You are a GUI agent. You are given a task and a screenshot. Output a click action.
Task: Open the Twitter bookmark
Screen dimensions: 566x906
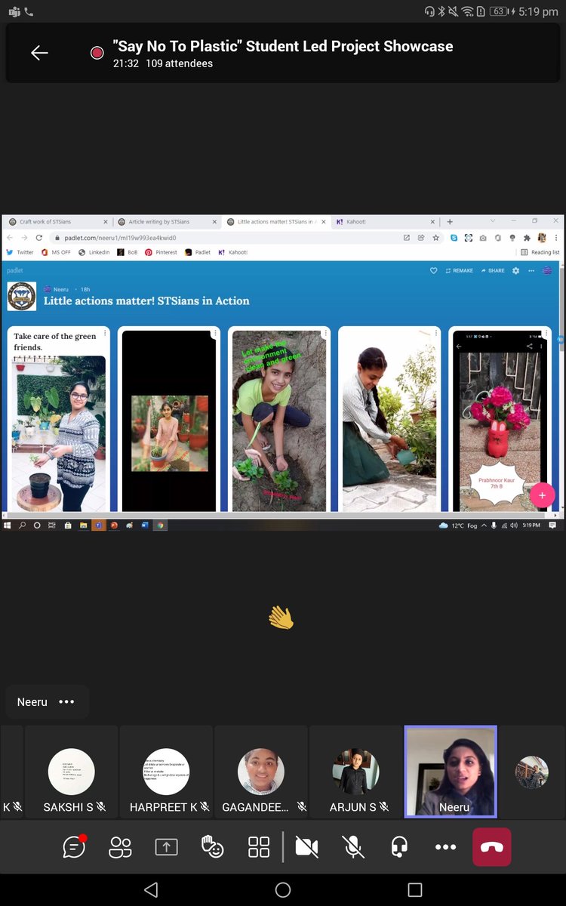coord(20,252)
